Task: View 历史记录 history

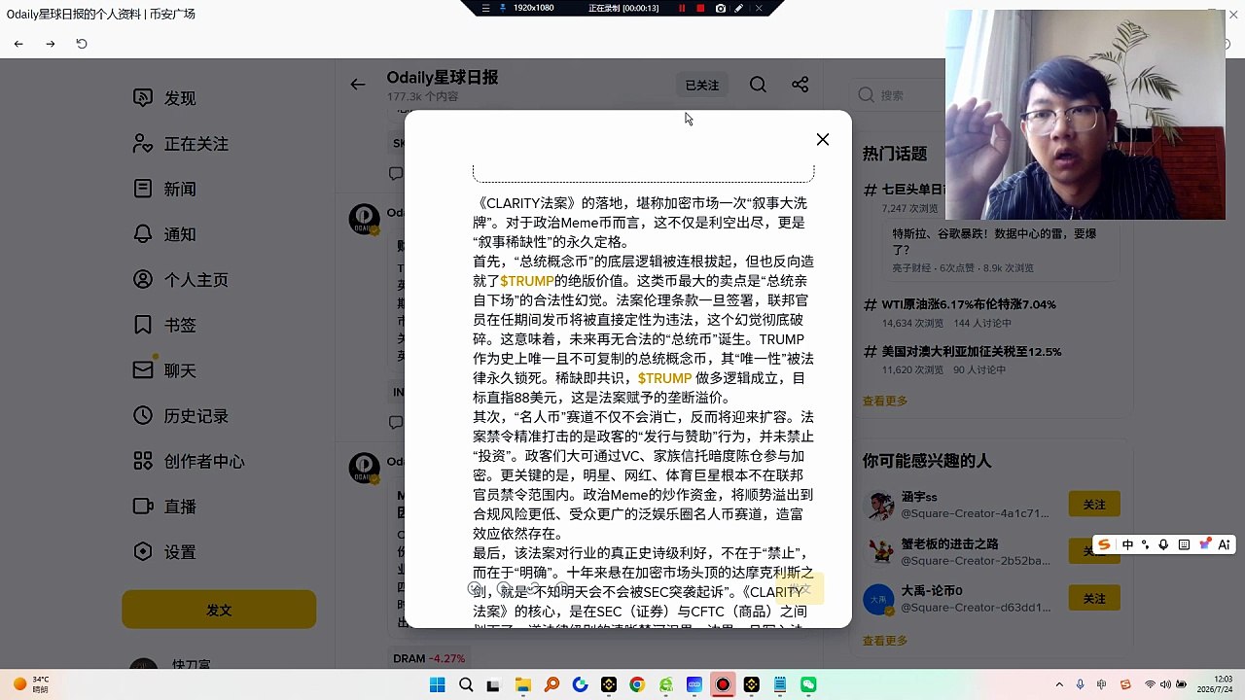Action: 181,416
